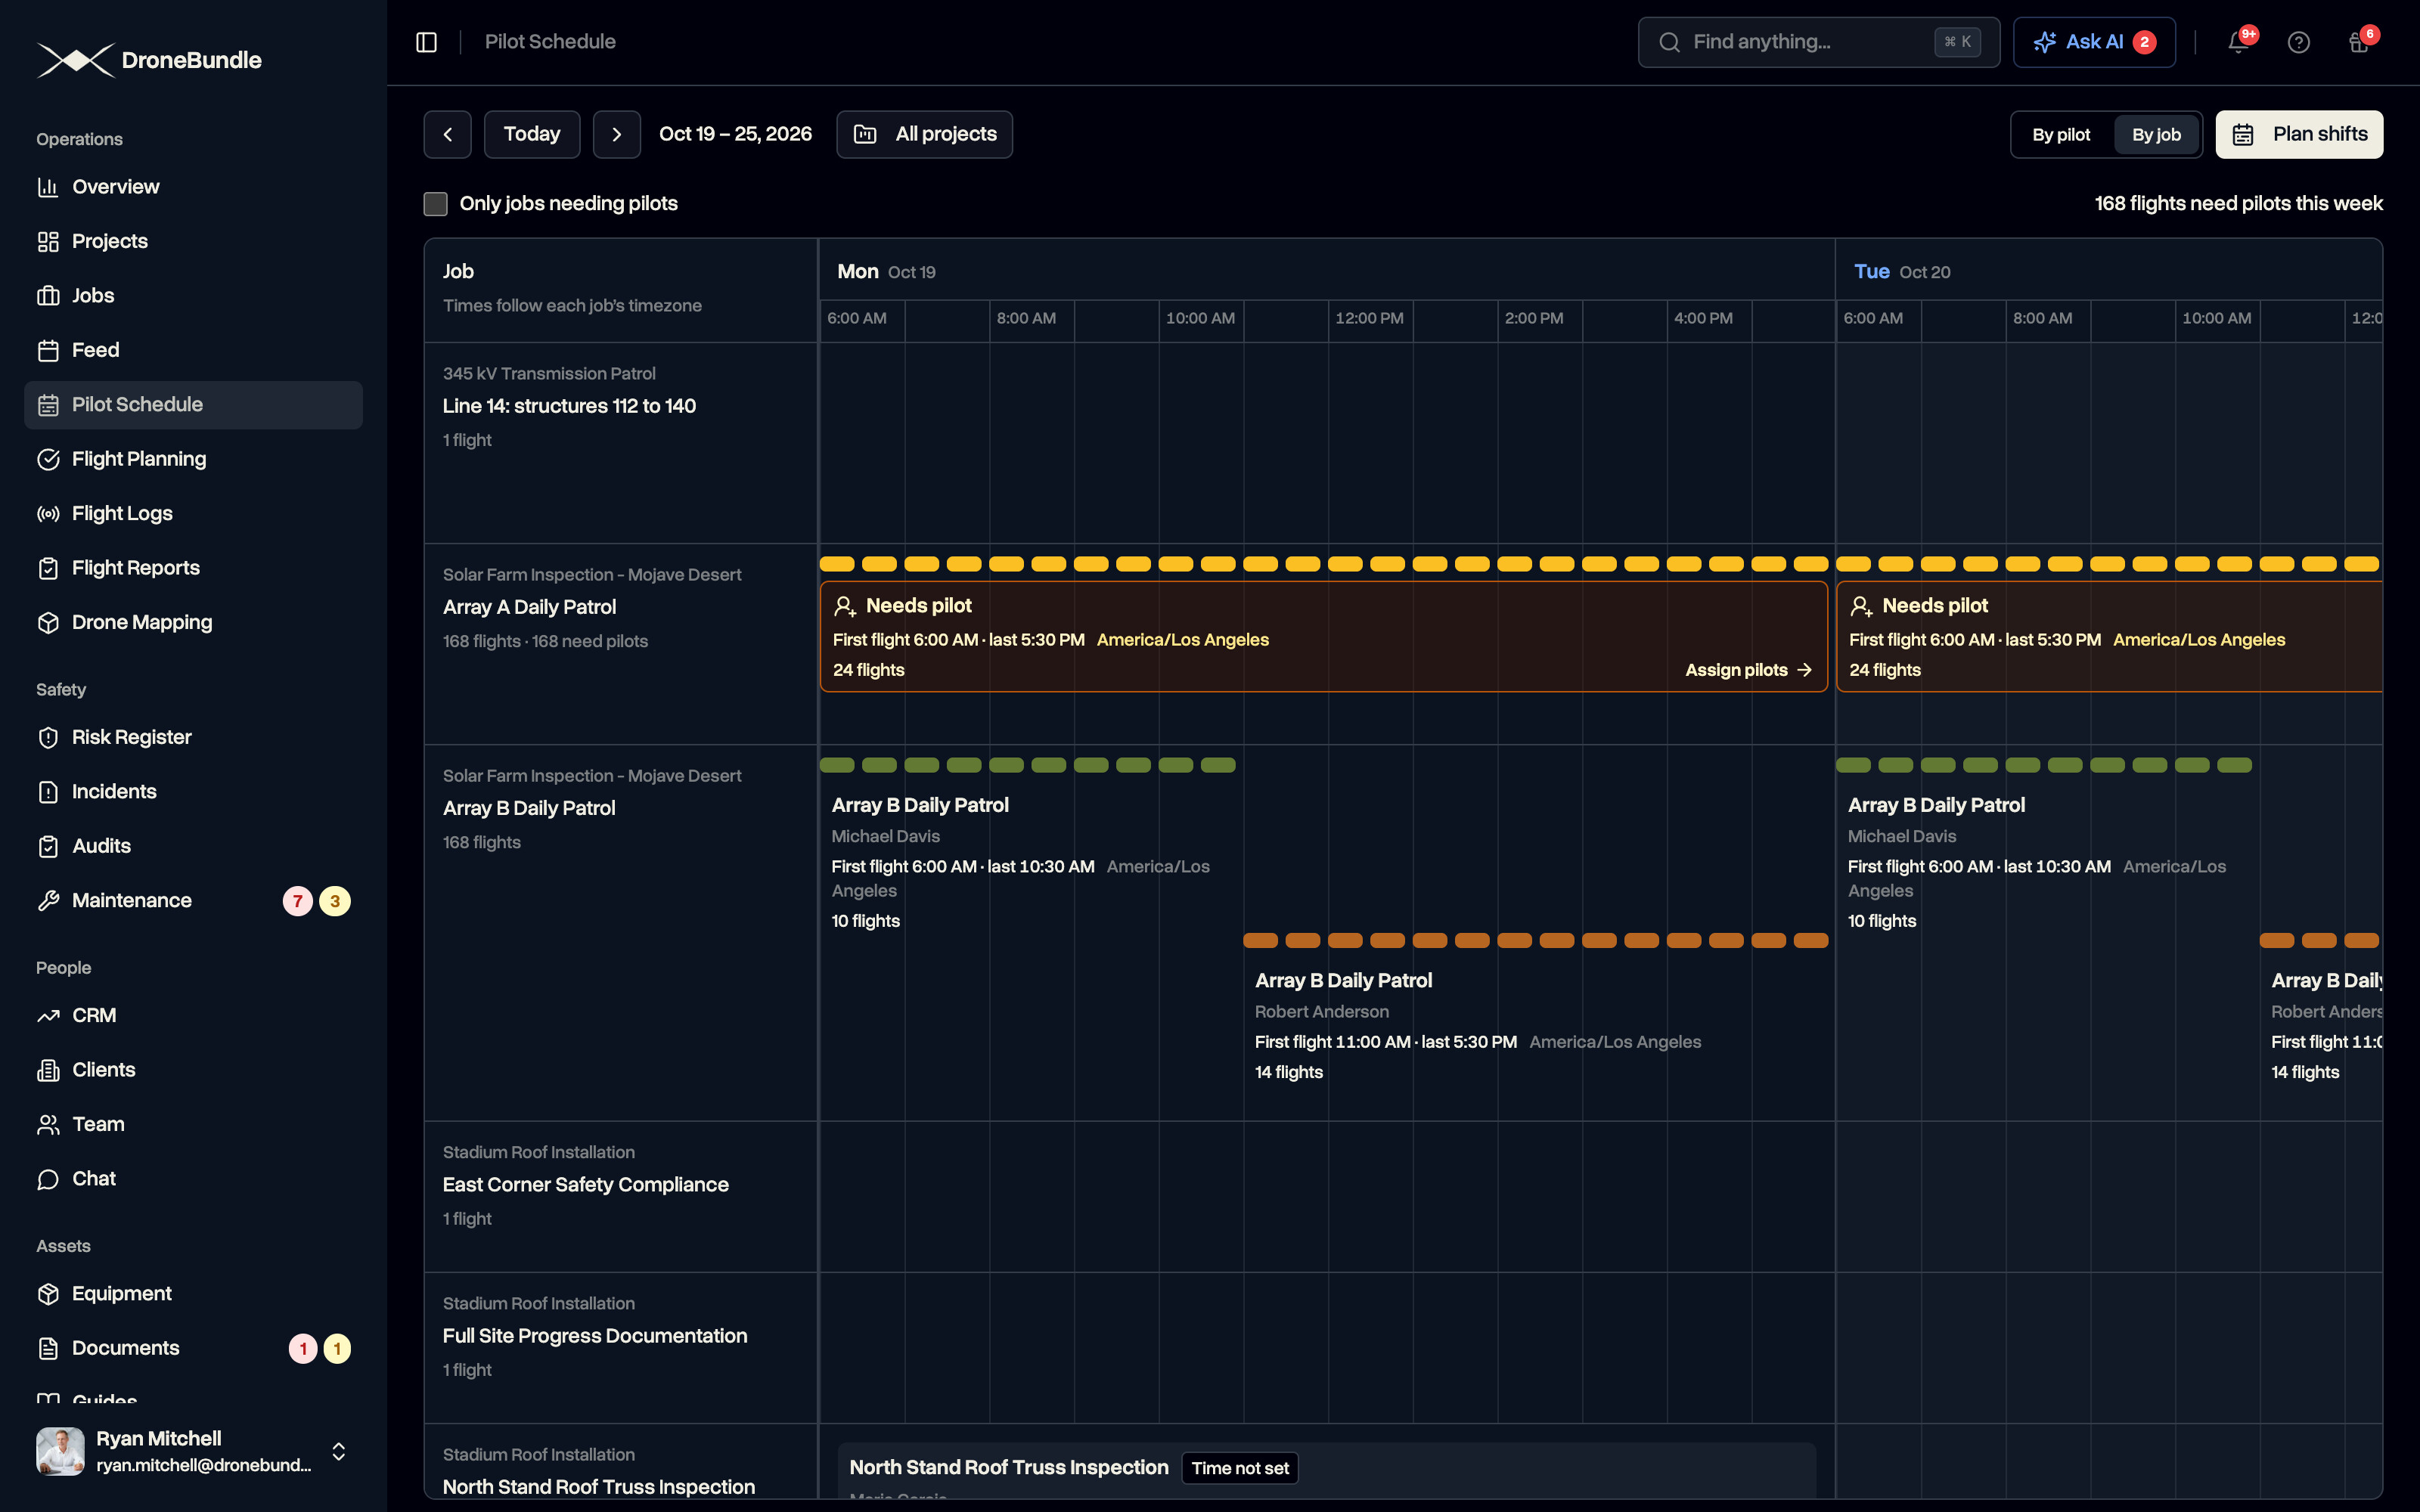
Task: Click Plan shifts button
Action: (2299, 134)
